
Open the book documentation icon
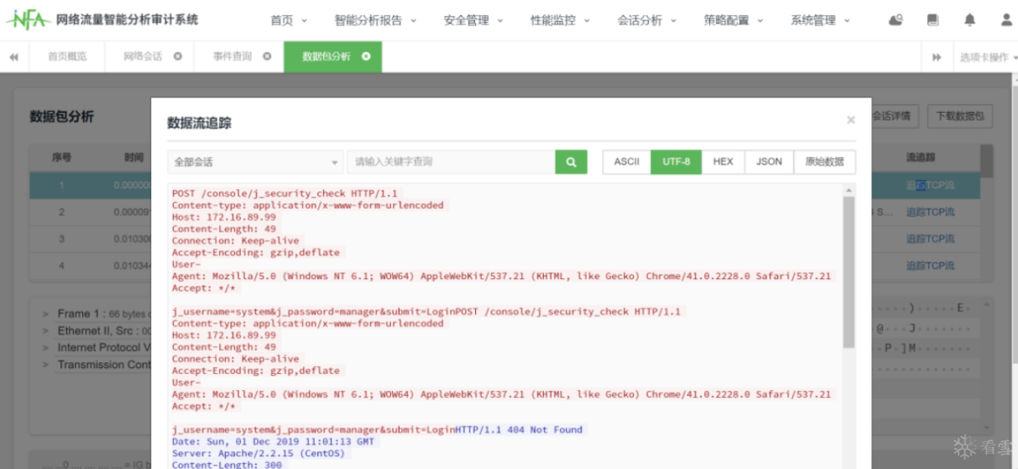point(932,20)
